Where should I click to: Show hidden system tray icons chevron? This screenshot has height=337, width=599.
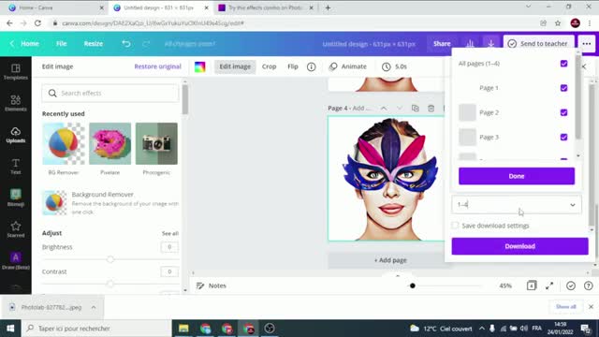coord(482,329)
